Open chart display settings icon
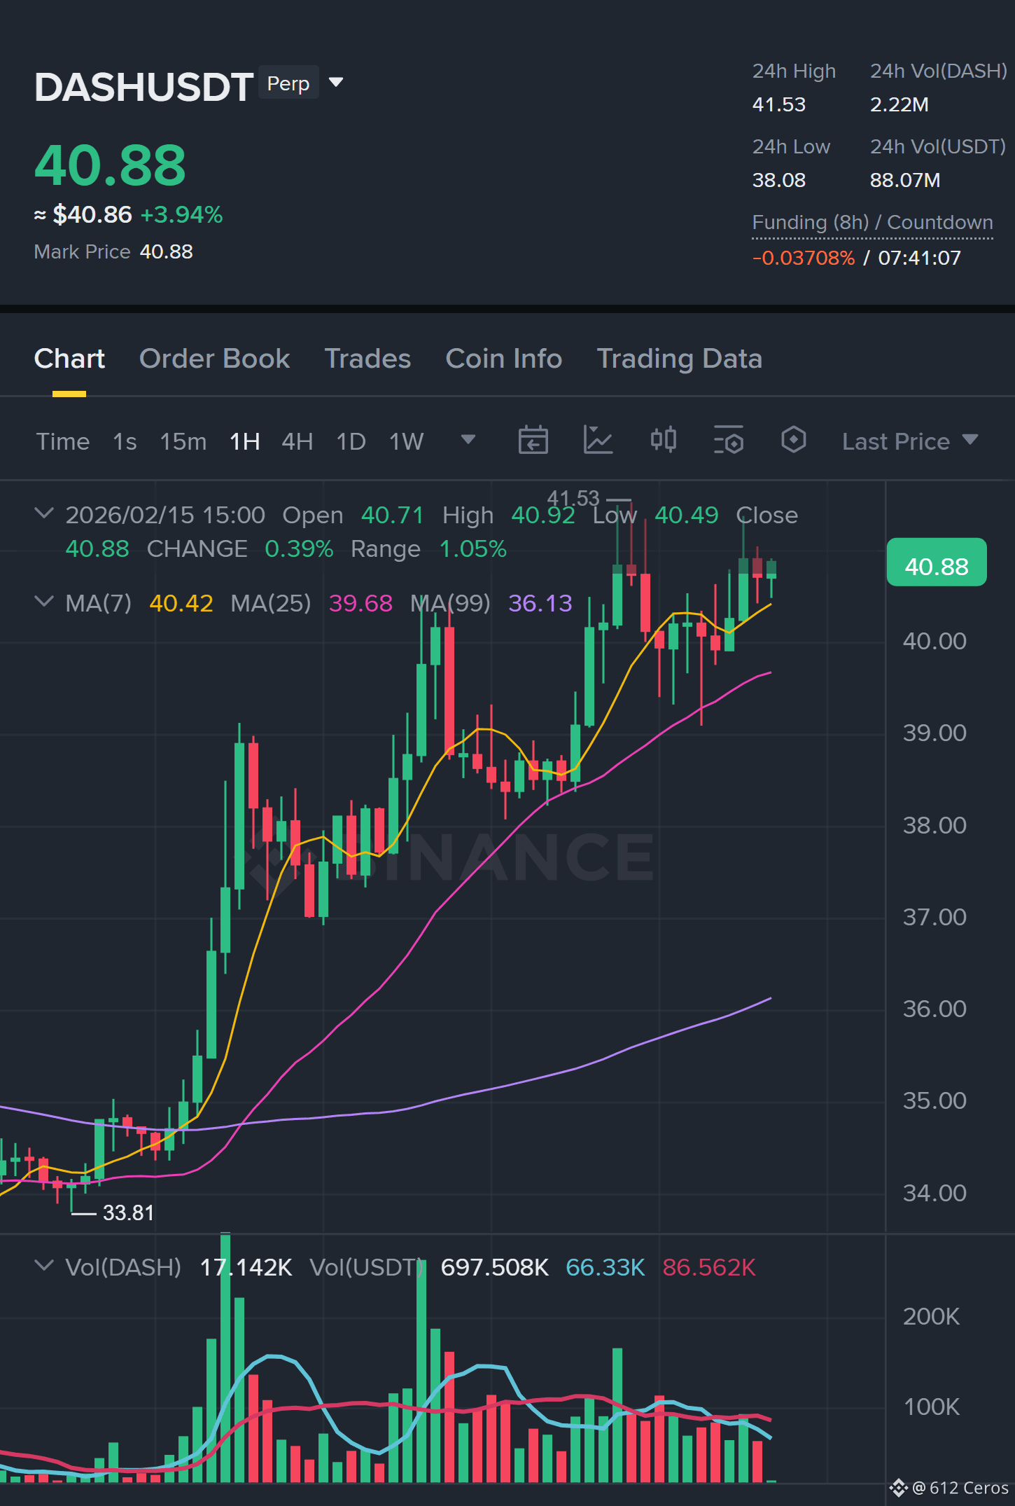Screen dimensions: 1015x1506 coord(728,441)
